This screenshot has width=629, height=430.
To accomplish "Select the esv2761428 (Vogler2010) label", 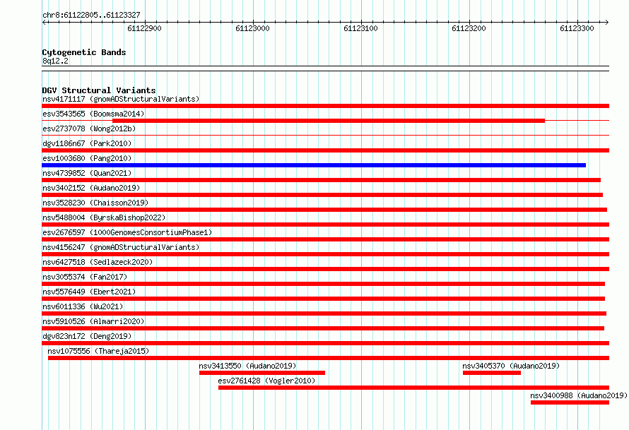I will pos(266,381).
